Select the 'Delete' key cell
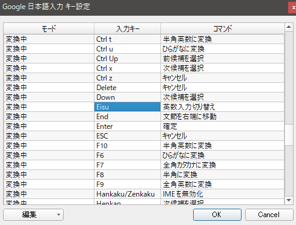This screenshot has height=225, width=296. (x=128, y=88)
